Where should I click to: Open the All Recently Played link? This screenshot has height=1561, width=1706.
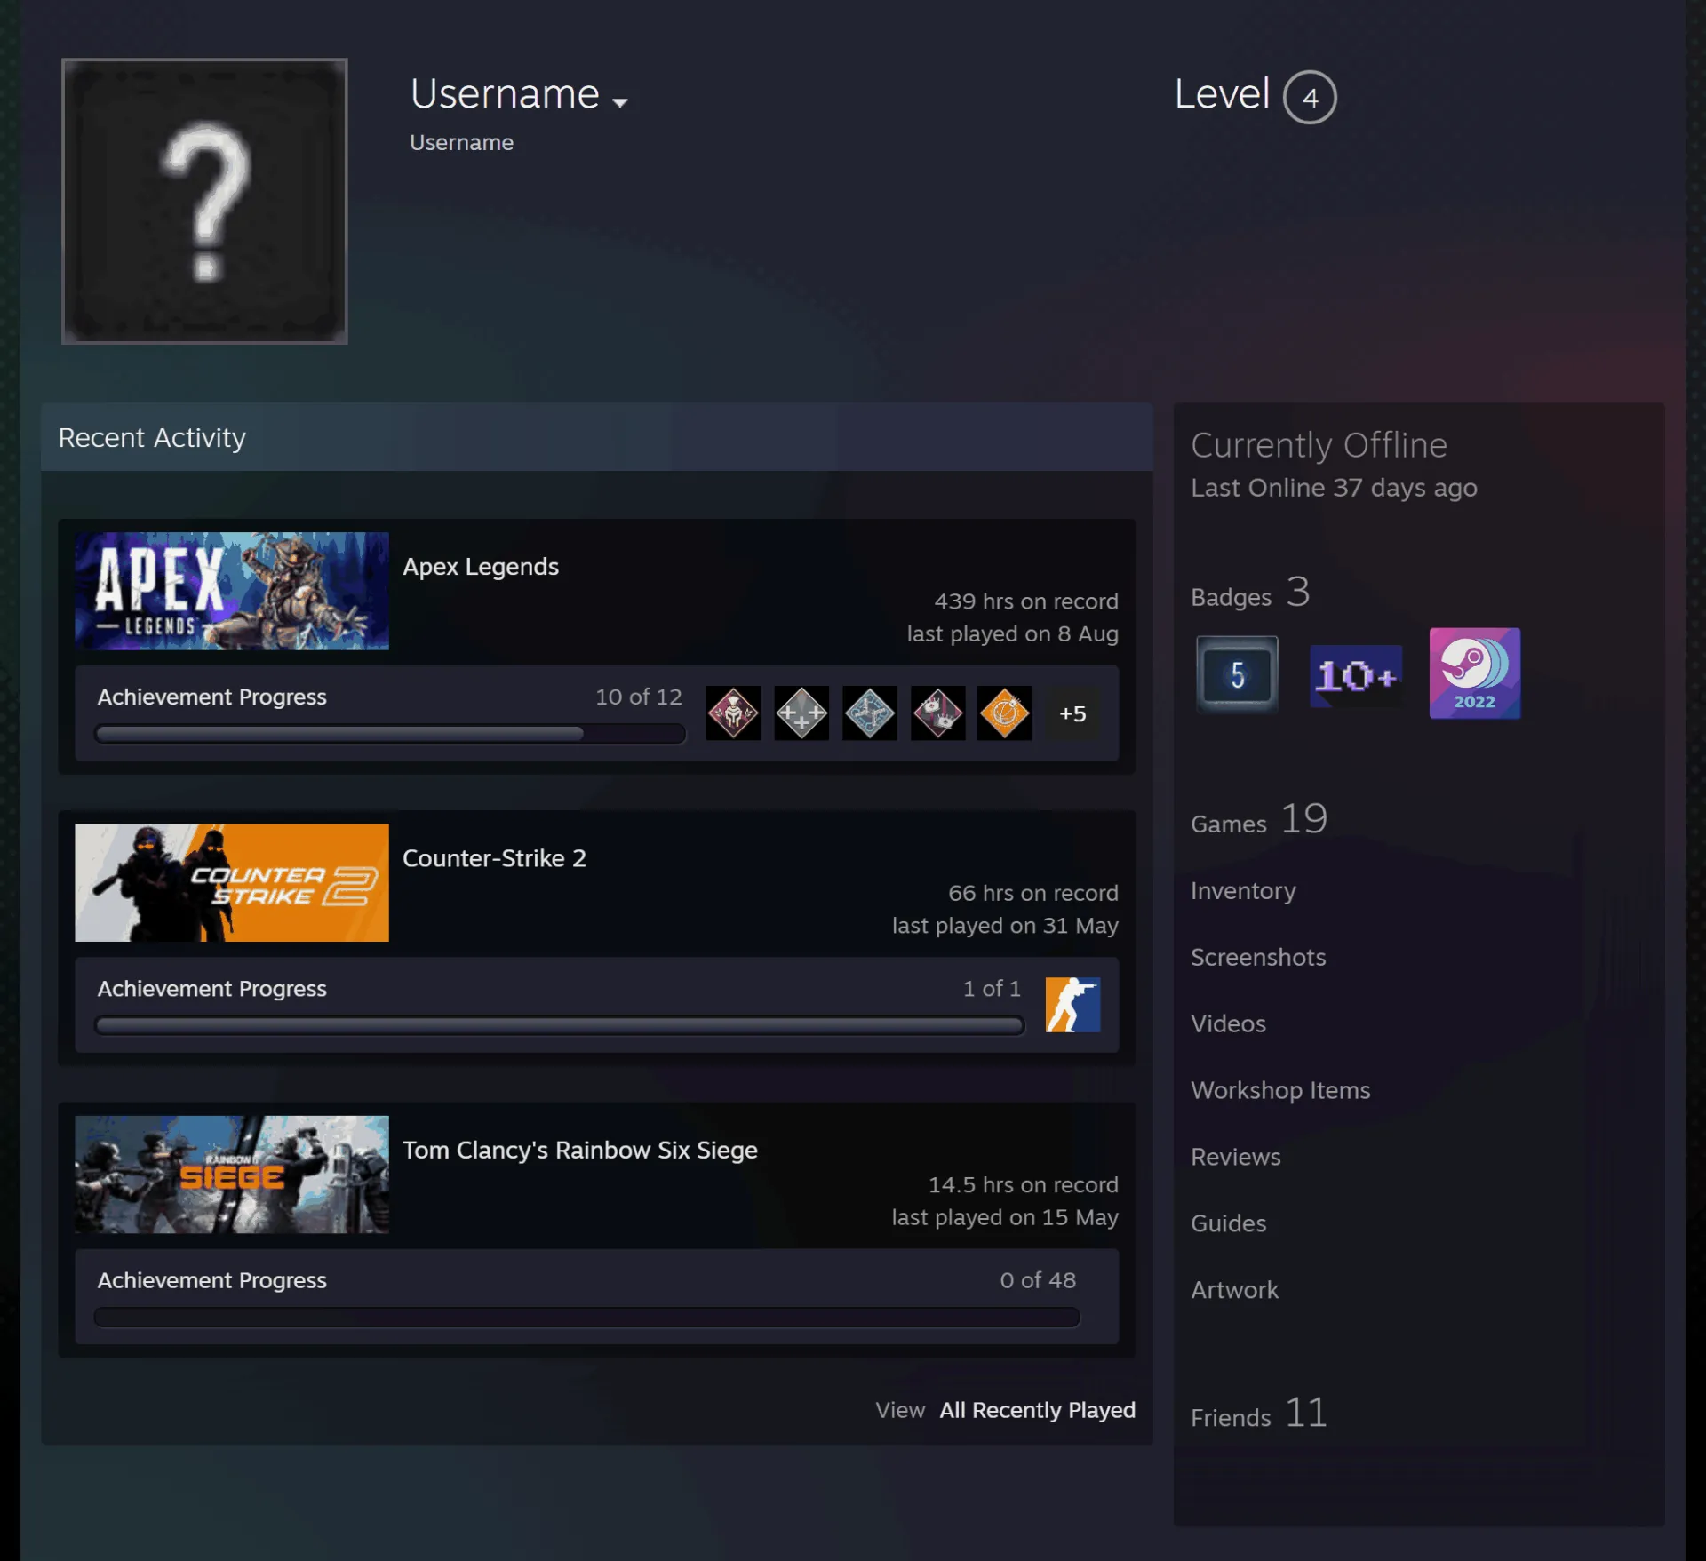(1037, 1410)
